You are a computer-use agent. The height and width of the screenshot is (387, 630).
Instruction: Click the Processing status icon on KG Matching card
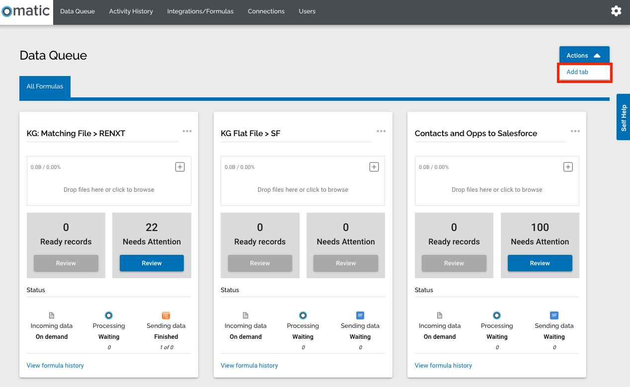109,315
